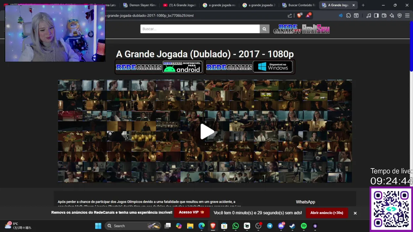Open the Brave playlist music note icon
413x232 pixels.
pos(368,15)
